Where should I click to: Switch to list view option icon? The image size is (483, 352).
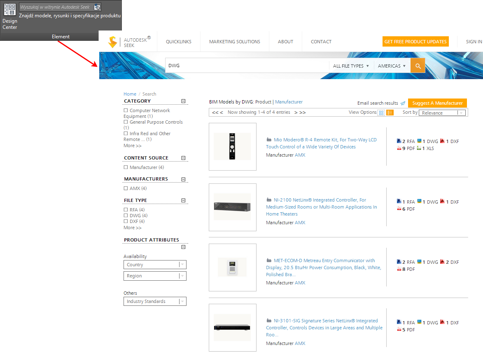[x=390, y=113]
